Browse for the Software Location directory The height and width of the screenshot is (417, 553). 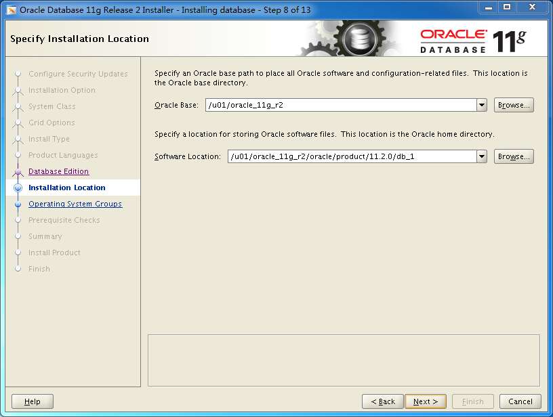pos(514,156)
